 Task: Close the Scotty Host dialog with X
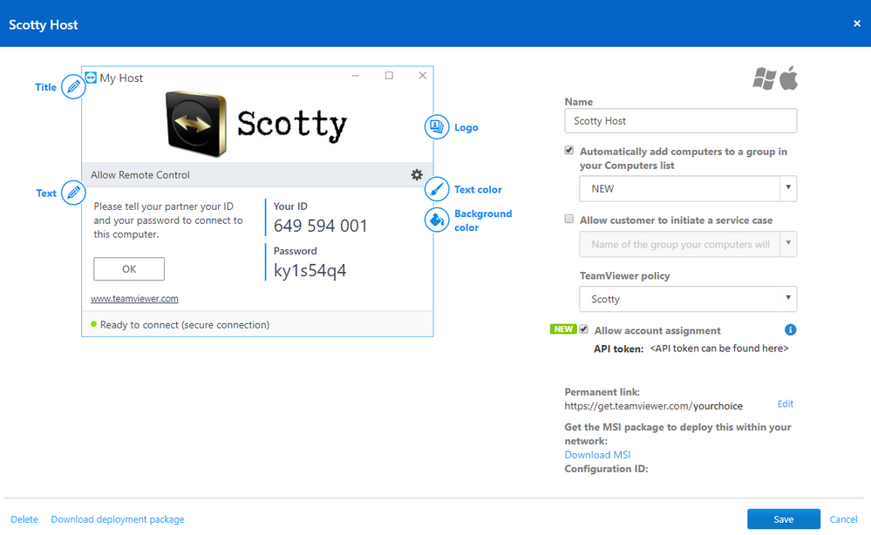(856, 24)
